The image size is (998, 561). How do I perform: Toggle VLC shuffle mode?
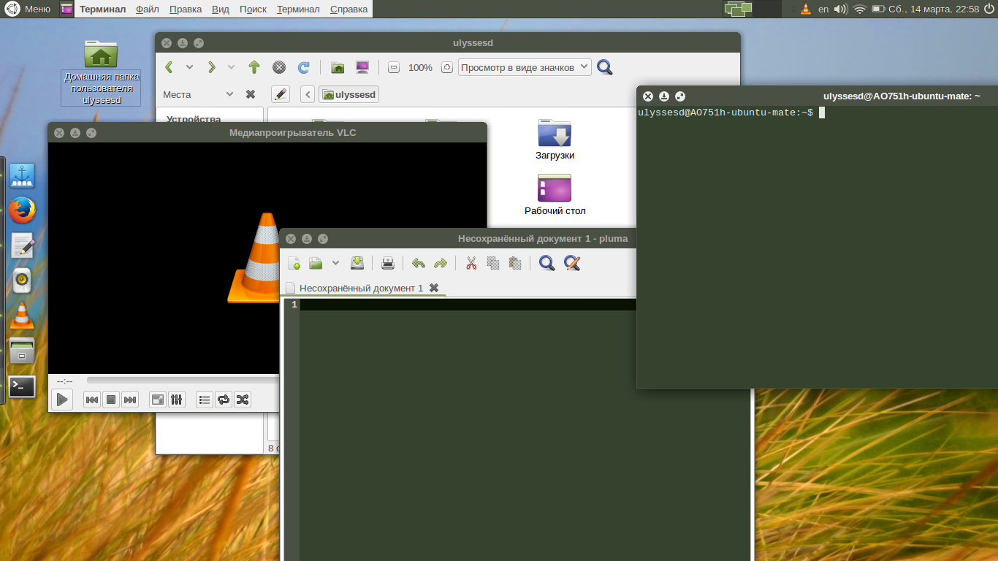(x=243, y=400)
